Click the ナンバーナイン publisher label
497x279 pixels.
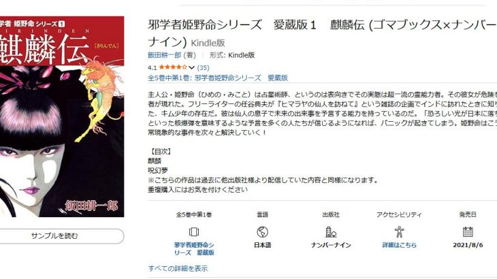tap(331, 245)
